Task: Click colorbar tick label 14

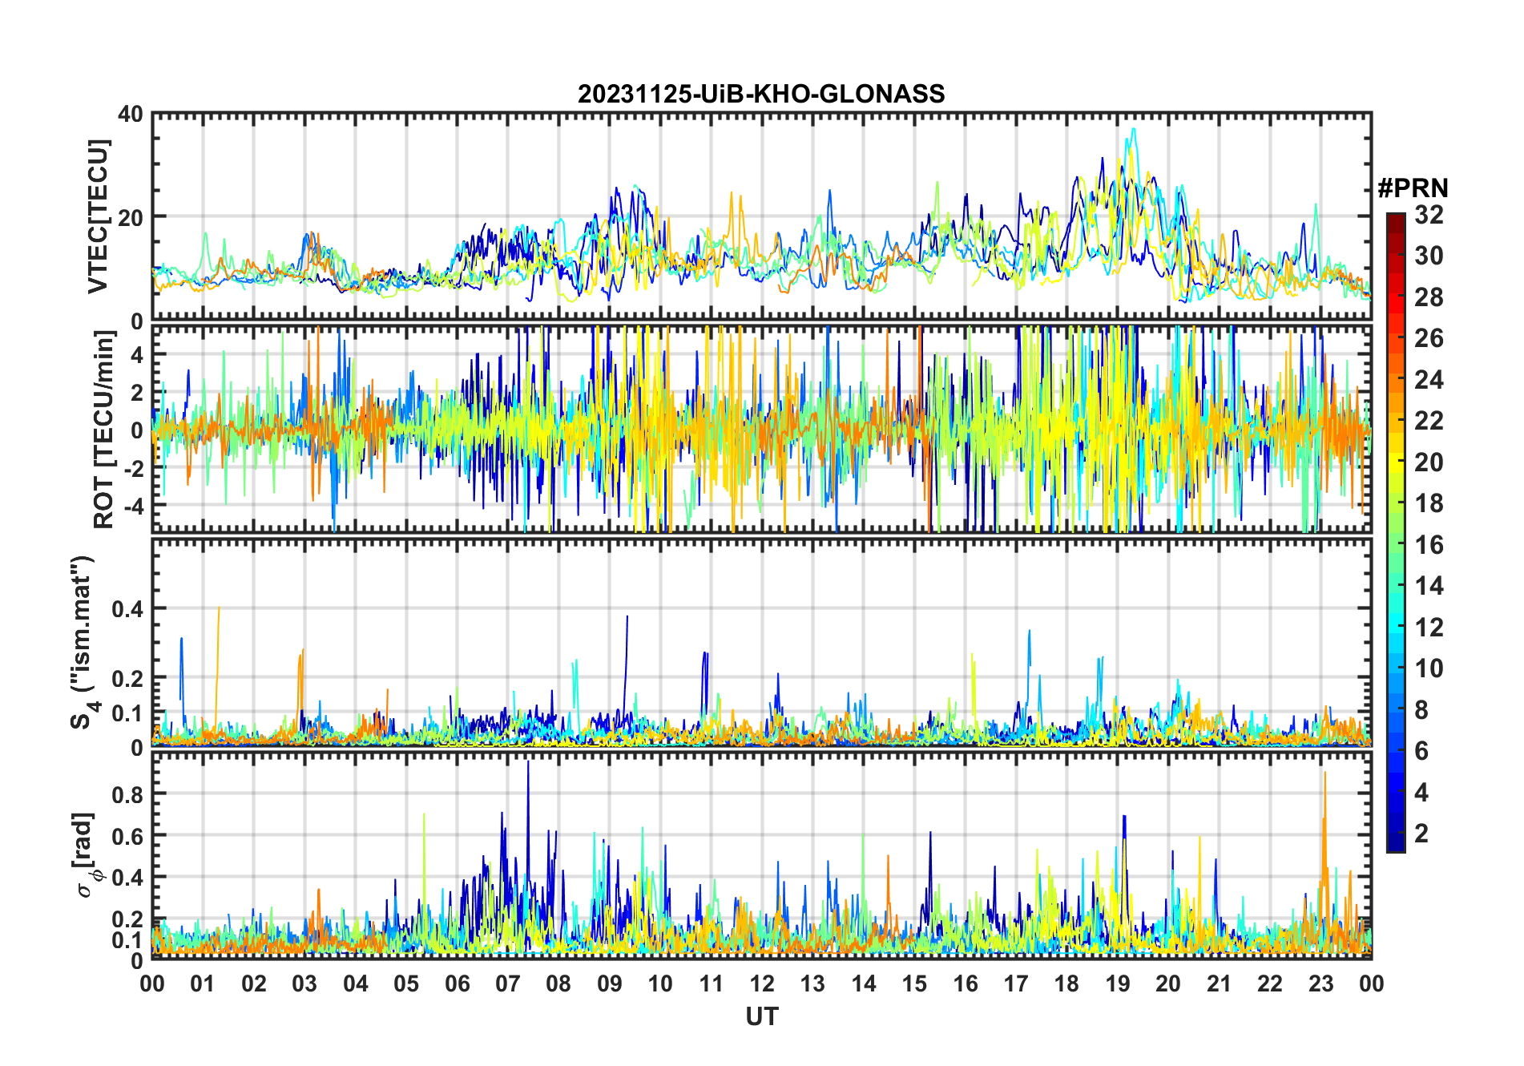Action: (1429, 586)
